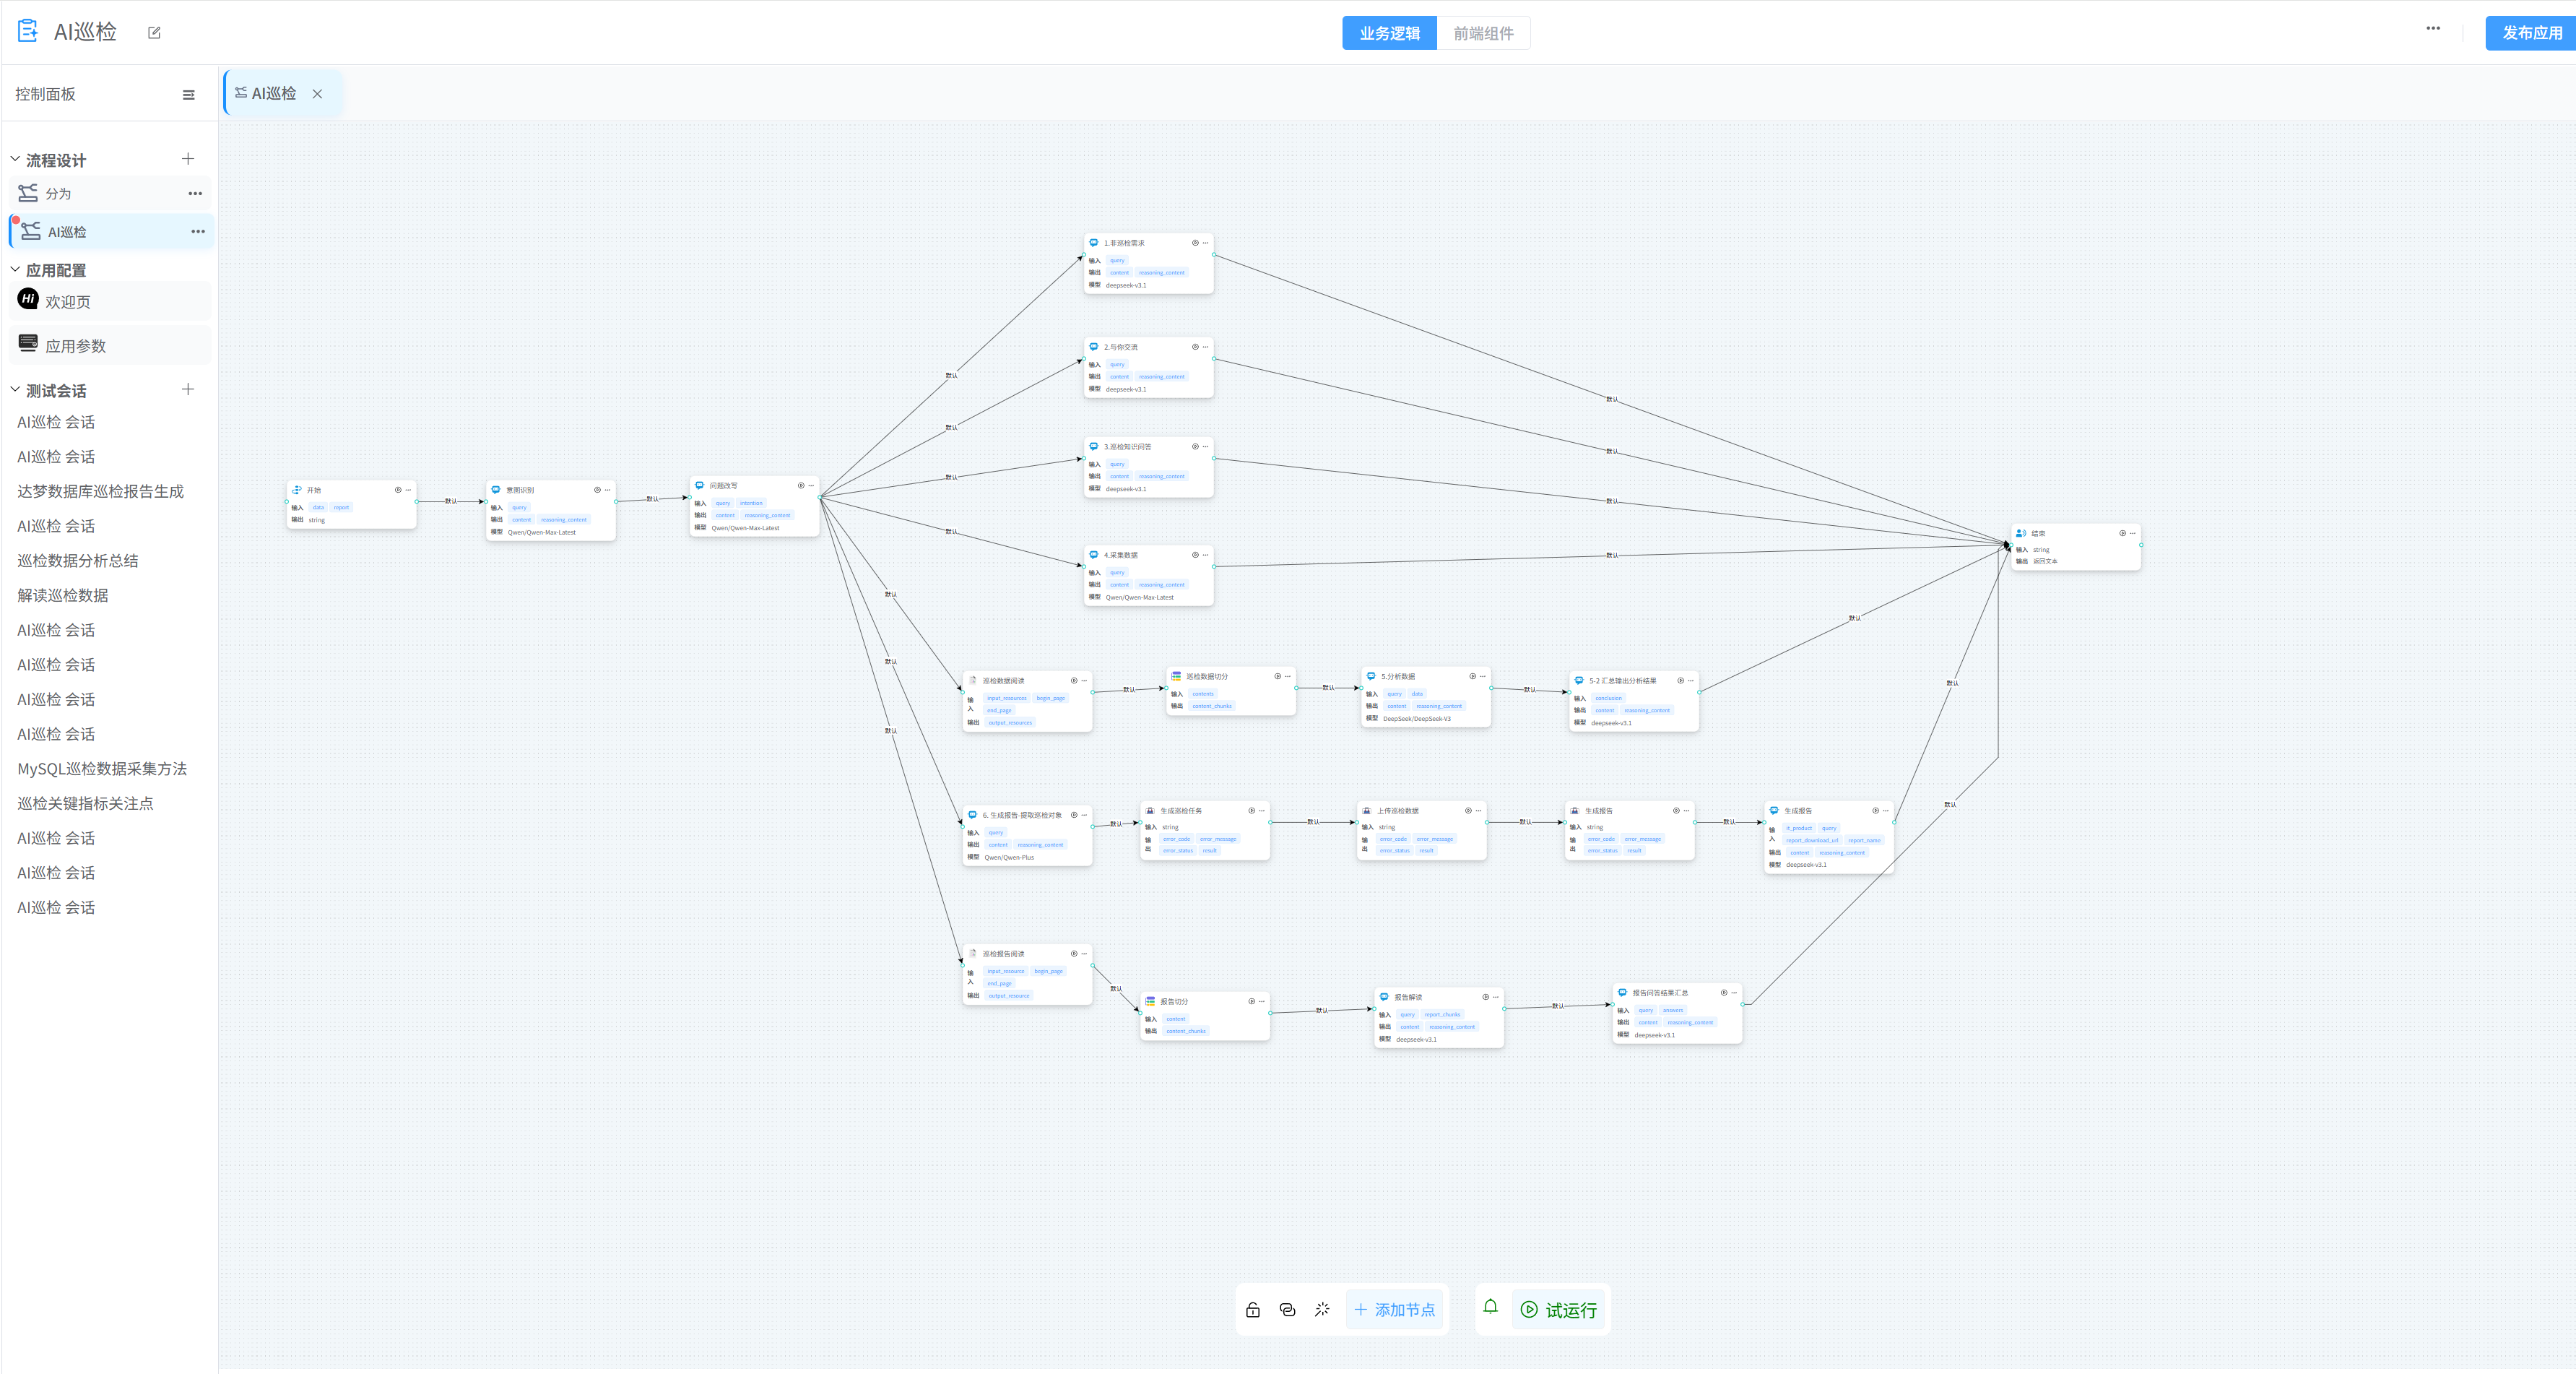Click the 添加节点 add node button

1395,1310
